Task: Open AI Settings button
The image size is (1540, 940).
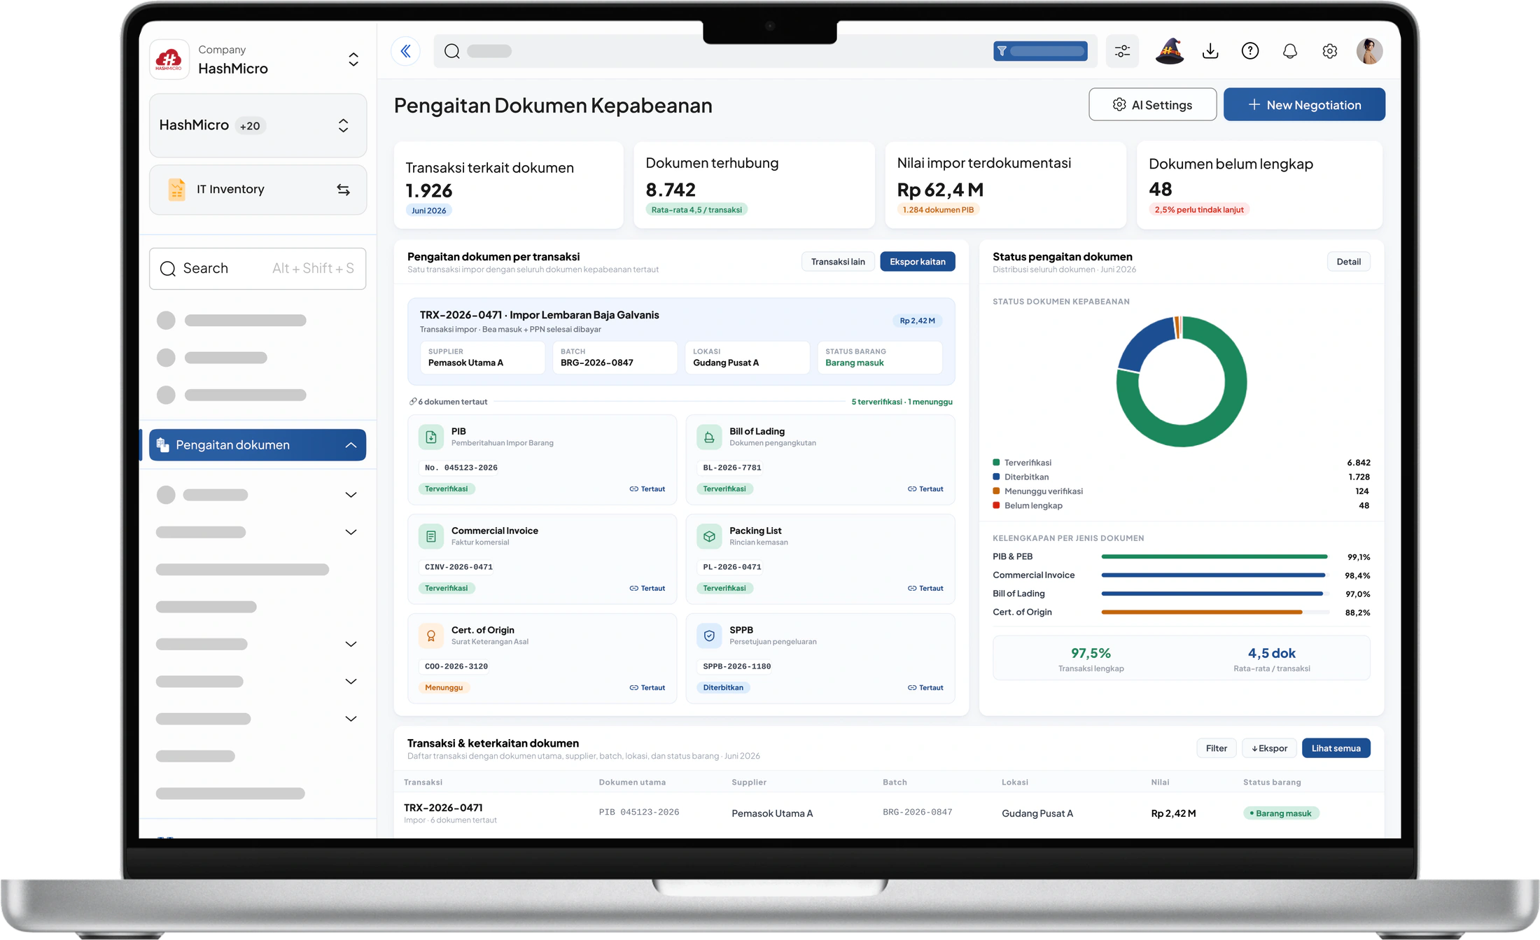Action: coord(1152,105)
